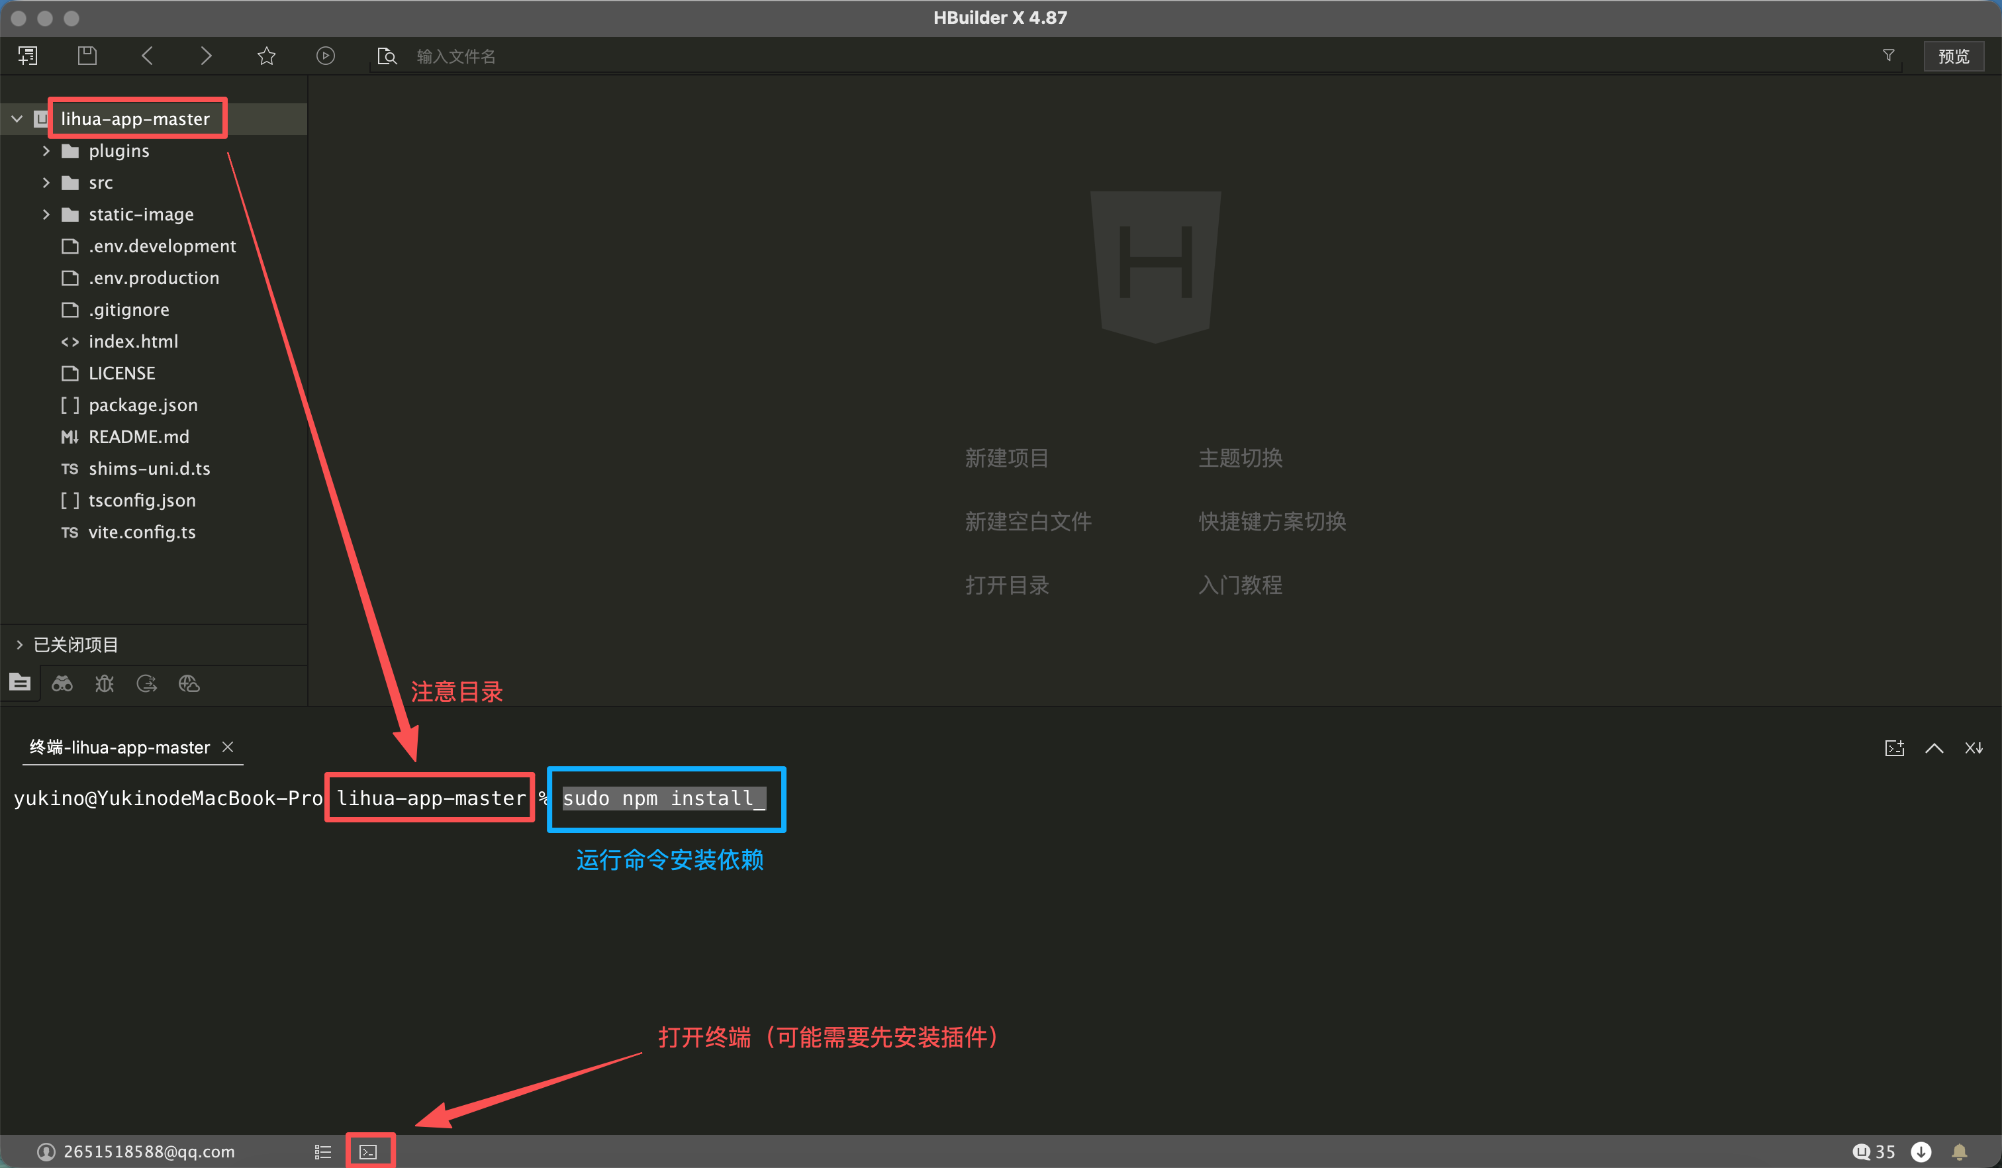This screenshot has height=1168, width=2002.
Task: Click the 输入文件名 search field
Action: pyautogui.click(x=715, y=56)
